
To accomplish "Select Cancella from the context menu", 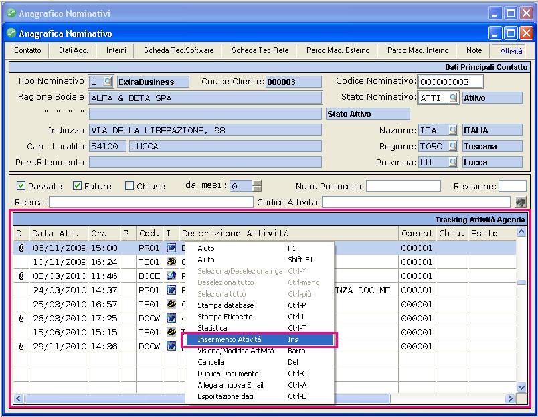I will tap(260, 361).
